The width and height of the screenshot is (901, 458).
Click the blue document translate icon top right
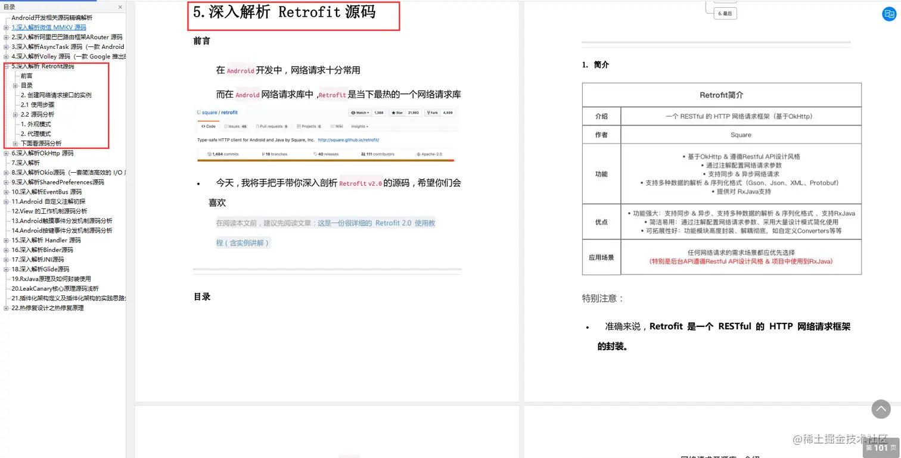tap(890, 14)
